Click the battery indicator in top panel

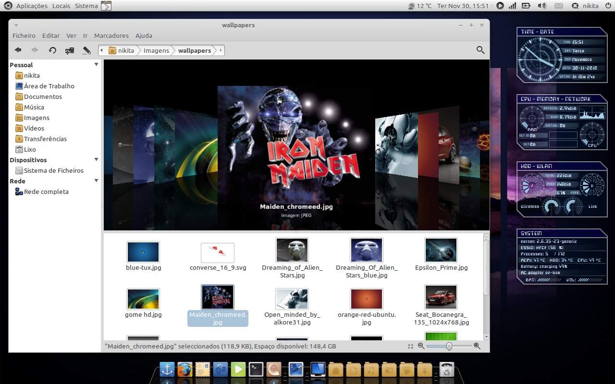[x=526, y=6]
